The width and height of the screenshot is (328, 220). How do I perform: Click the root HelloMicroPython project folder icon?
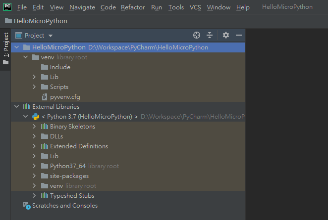click(x=27, y=47)
